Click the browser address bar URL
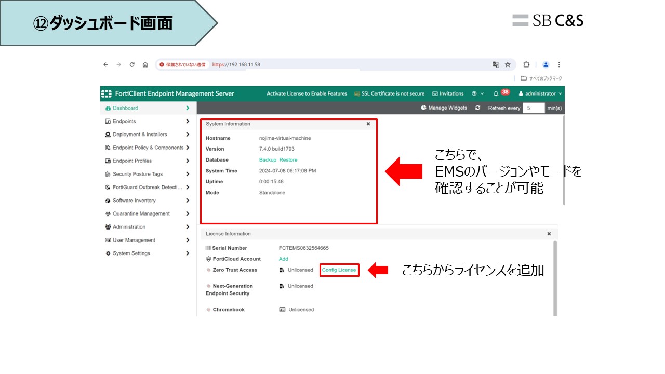Screen dimensions: 665x374 pos(236,65)
